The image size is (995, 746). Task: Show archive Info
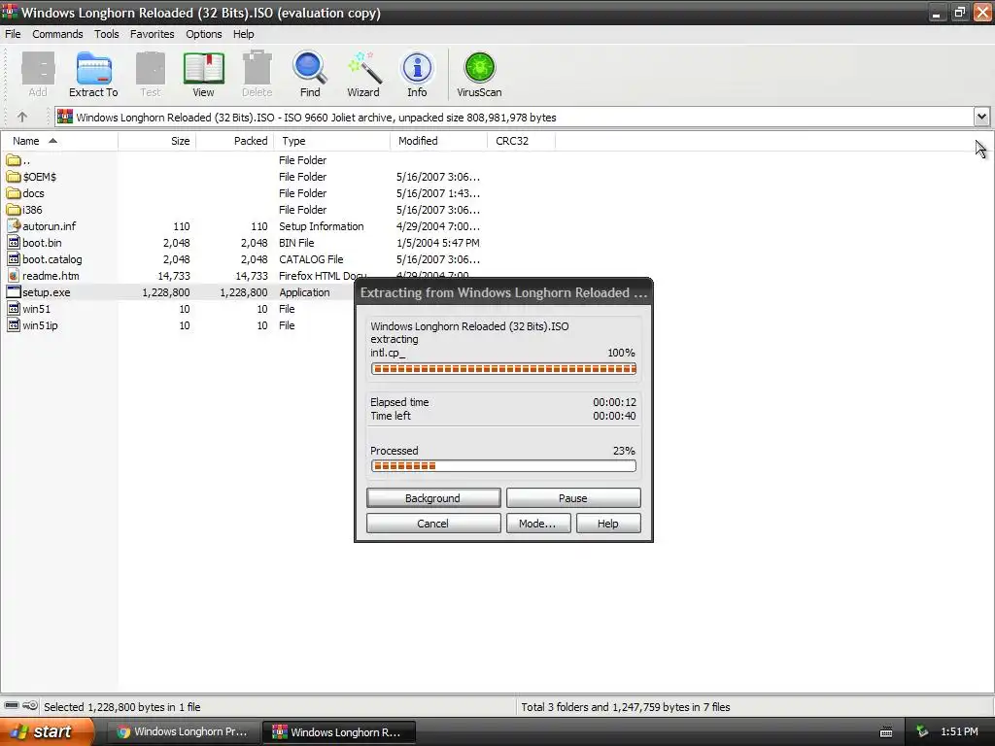417,74
